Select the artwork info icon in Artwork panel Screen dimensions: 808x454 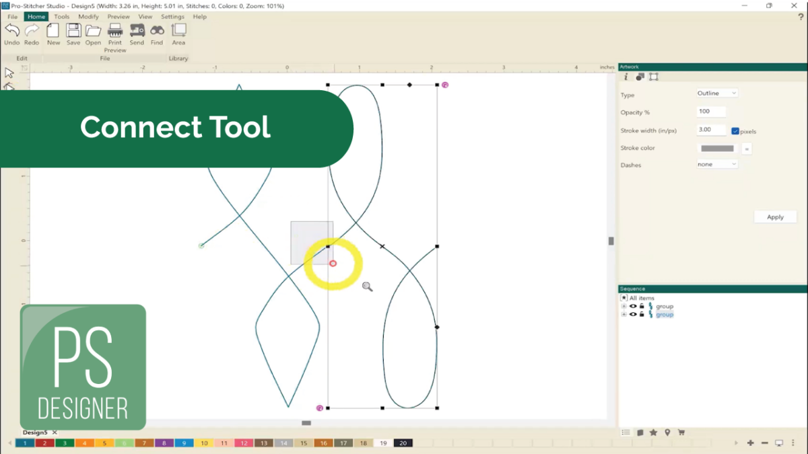pyautogui.click(x=626, y=77)
